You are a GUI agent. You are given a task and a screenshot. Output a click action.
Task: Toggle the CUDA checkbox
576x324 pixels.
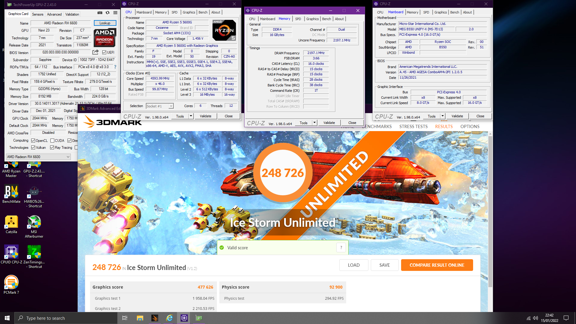coord(52,141)
